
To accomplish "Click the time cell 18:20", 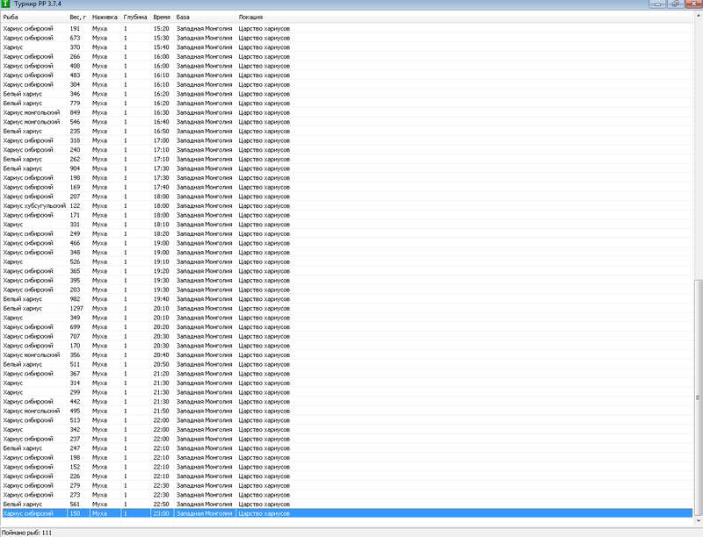I will 161,233.
